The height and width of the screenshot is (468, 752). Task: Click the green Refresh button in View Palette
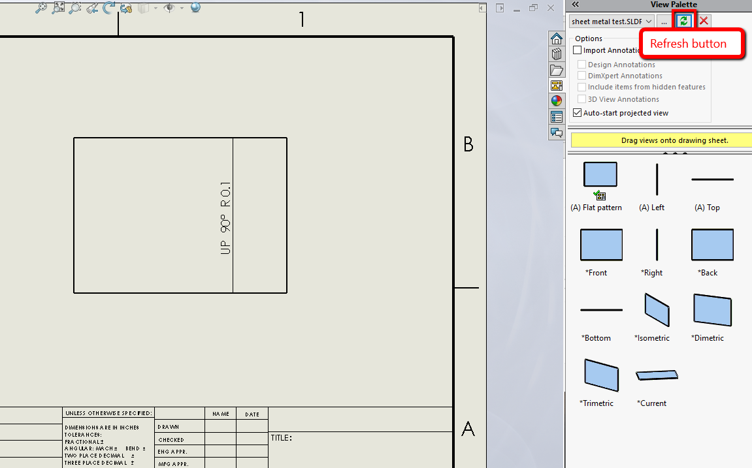click(x=683, y=21)
